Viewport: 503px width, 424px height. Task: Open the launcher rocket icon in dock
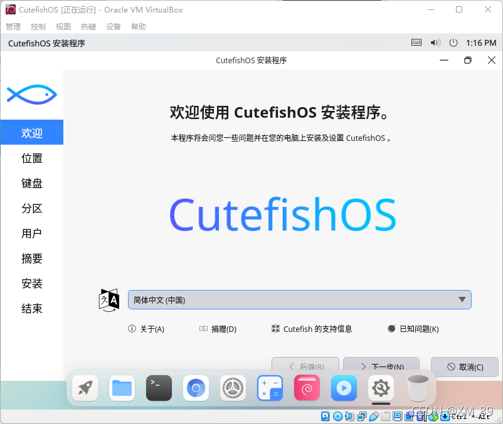(85, 388)
